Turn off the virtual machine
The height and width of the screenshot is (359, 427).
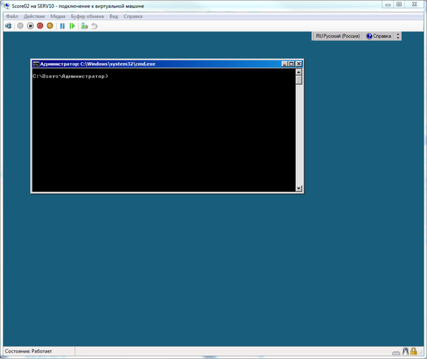tap(30, 26)
